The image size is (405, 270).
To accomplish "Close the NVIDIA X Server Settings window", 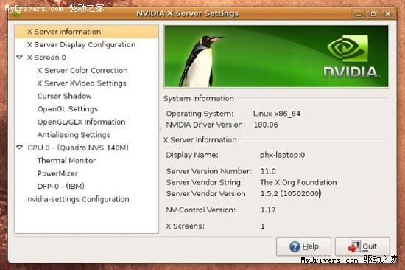I will (x=387, y=14).
